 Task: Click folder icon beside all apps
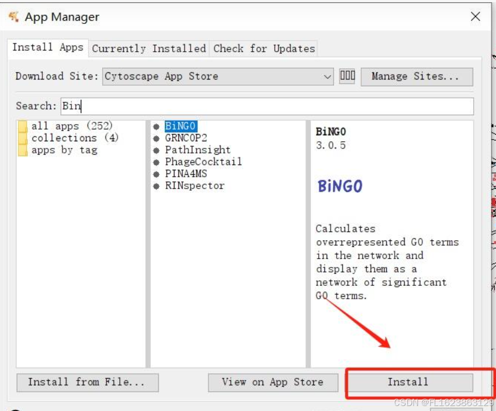tap(23, 126)
